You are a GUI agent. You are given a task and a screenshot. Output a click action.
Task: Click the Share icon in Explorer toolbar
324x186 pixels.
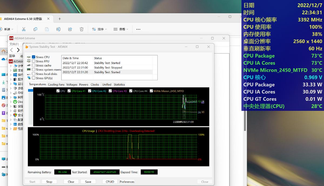click(x=70, y=29)
